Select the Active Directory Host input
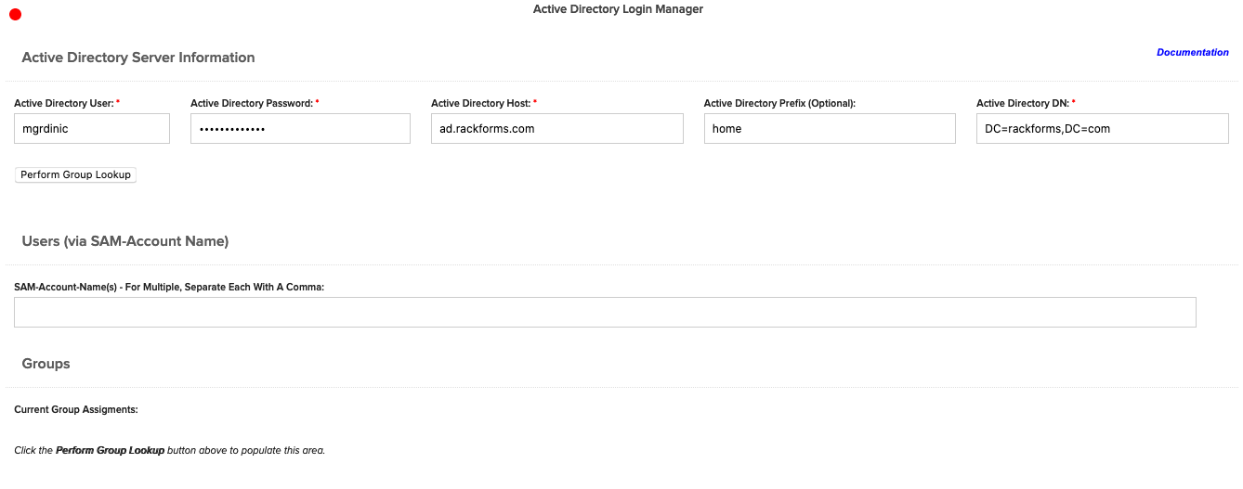The height and width of the screenshot is (489, 1243). pos(556,129)
